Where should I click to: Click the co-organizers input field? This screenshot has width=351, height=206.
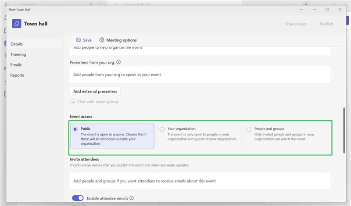pos(200,51)
